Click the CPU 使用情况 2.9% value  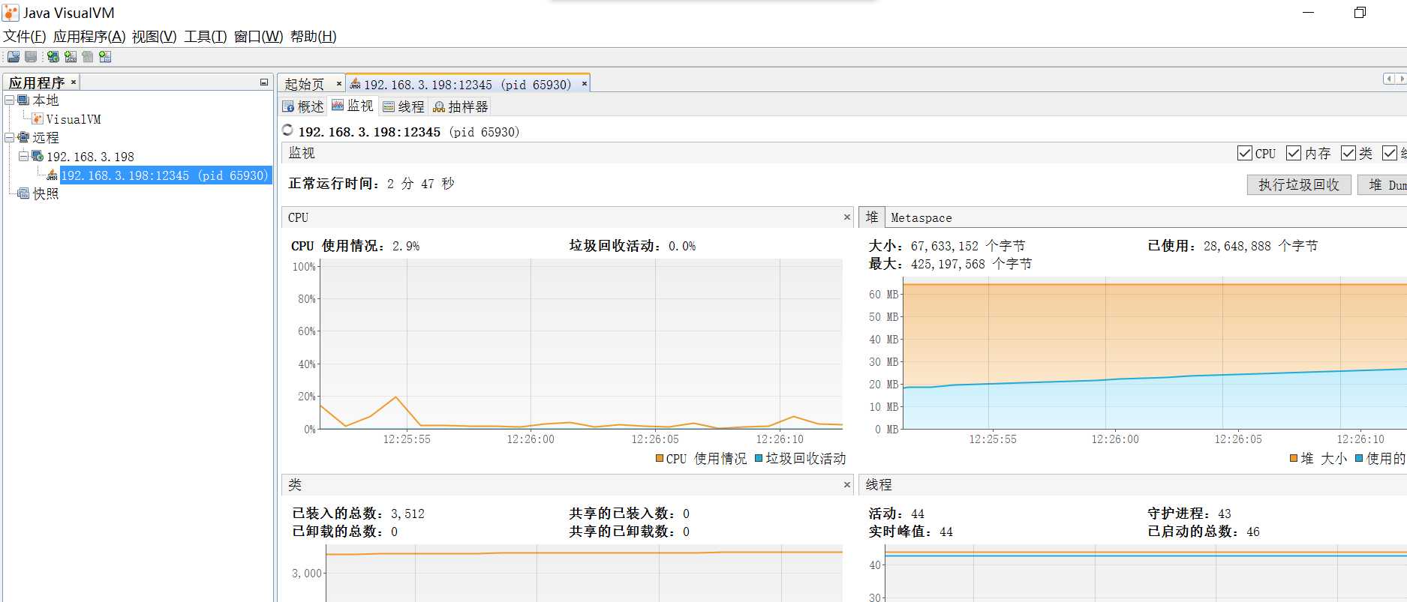[x=406, y=246]
